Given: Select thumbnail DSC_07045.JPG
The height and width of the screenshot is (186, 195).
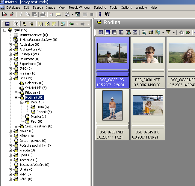Looking at the screenshot, I should pos(148,115).
